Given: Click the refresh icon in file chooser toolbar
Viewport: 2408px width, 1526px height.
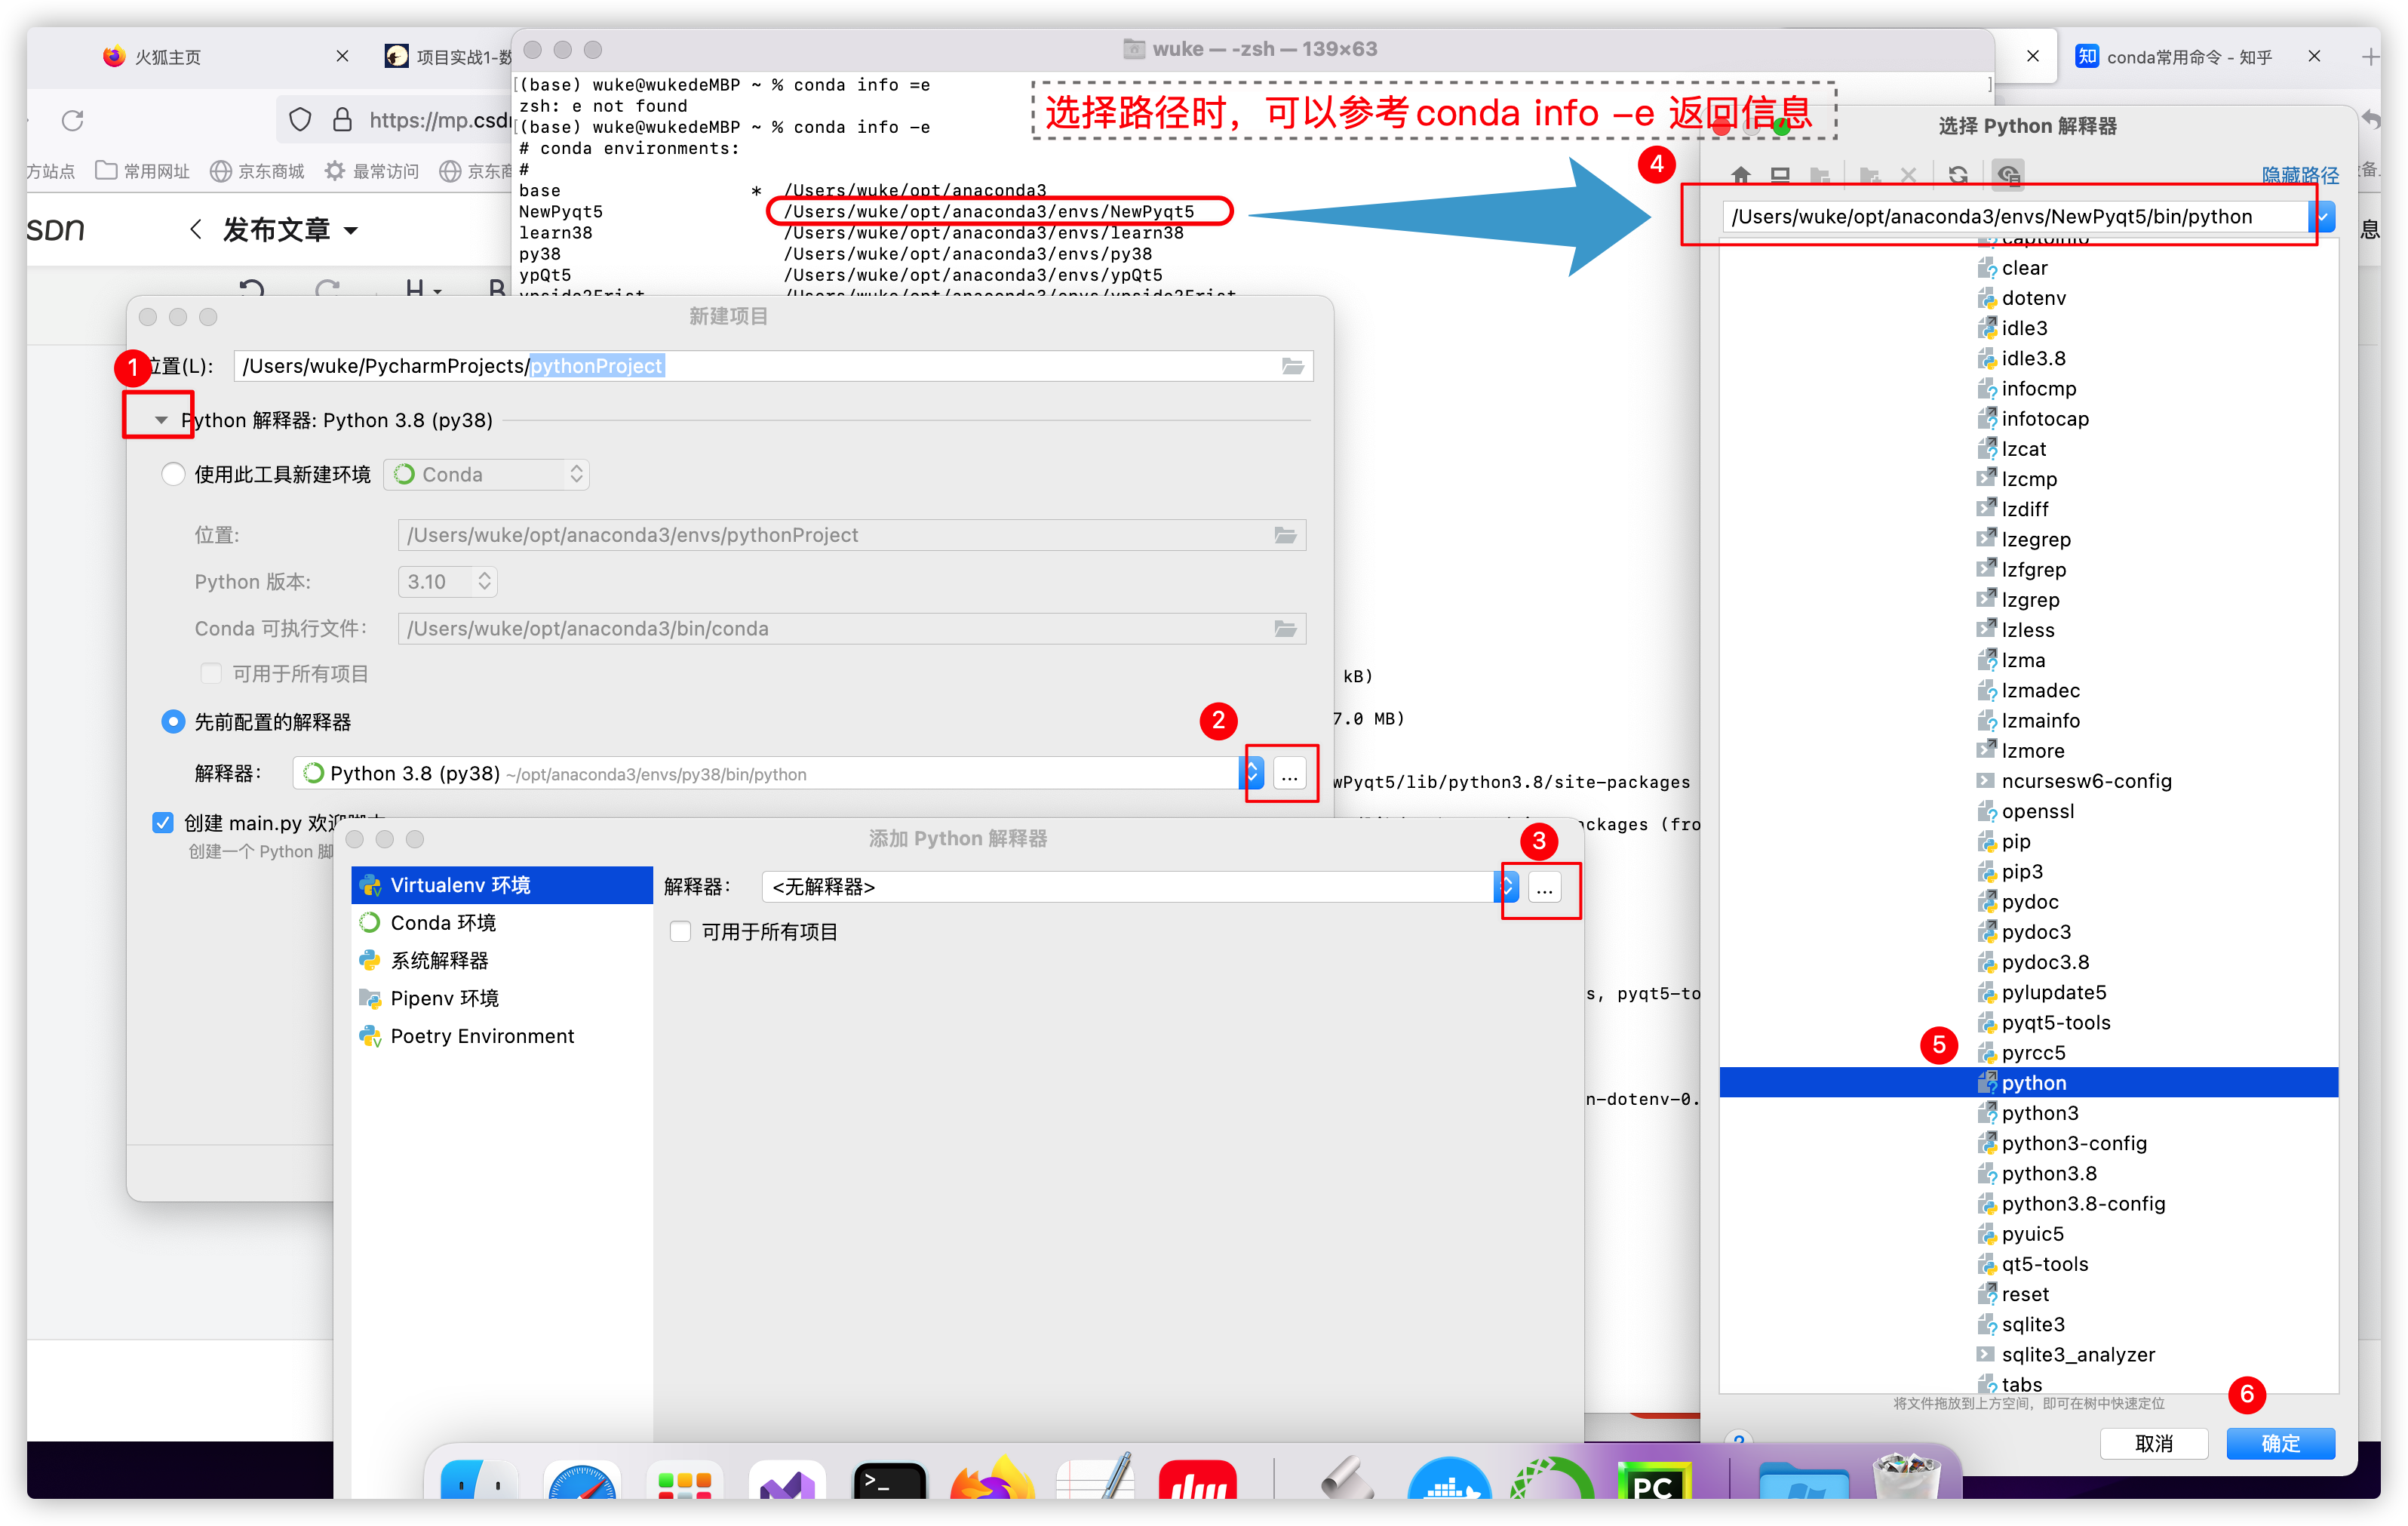Looking at the screenshot, I should coord(1958,175).
